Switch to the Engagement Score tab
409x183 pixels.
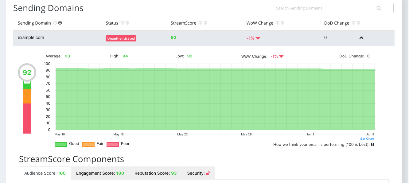[x=100, y=173]
